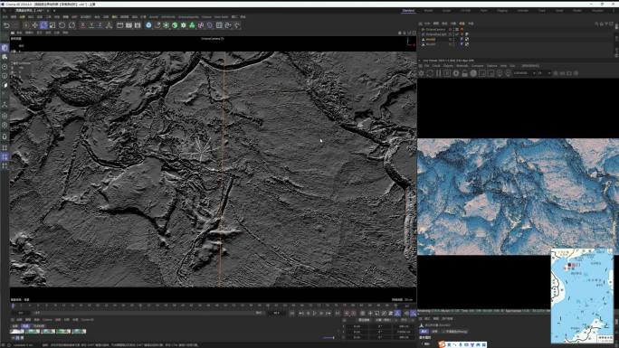The width and height of the screenshot is (619, 348).
Task: Click the Octane Live Viewer rendered terrain image
Action: click(x=518, y=197)
